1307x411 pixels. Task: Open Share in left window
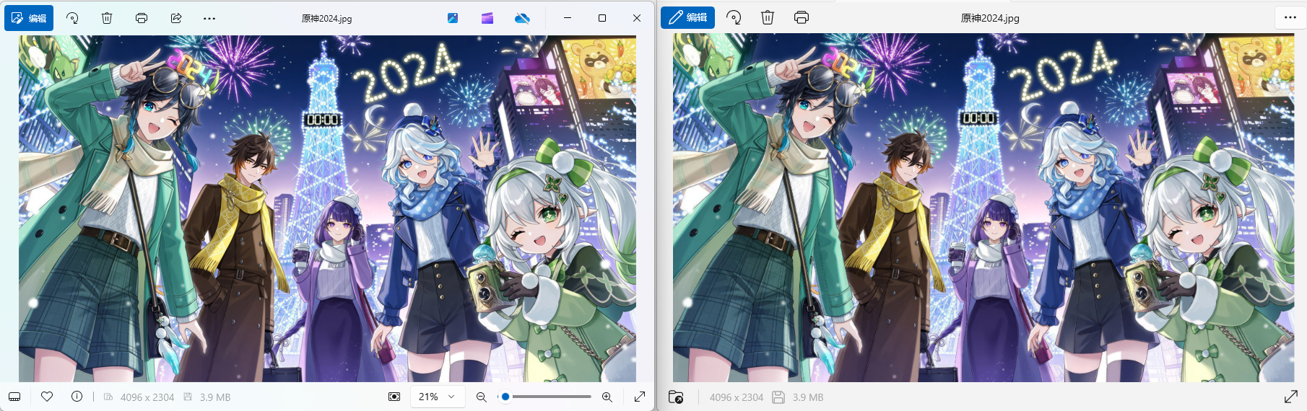176,18
